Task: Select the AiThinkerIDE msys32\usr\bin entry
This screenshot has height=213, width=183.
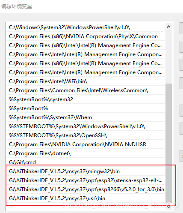Action: (86, 198)
